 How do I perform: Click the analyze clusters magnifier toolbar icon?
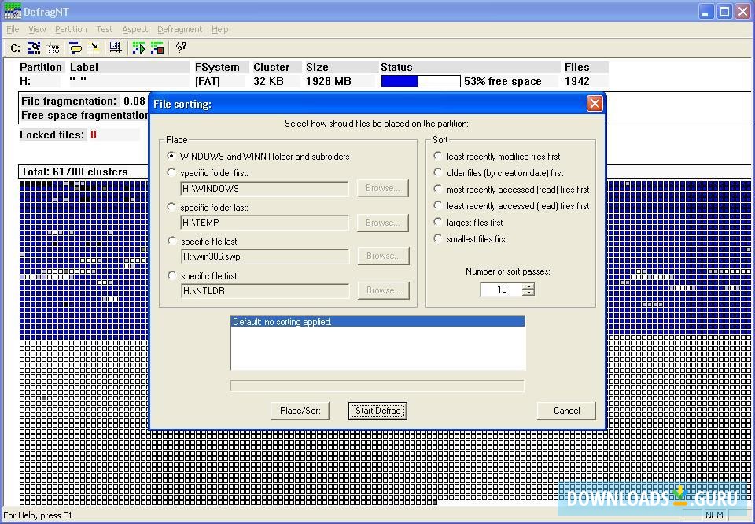[34, 48]
